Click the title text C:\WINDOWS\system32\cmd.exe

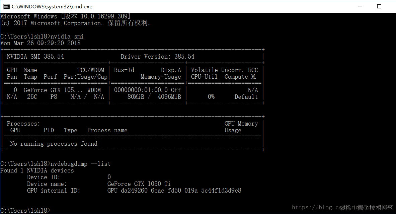[x=52, y=7]
